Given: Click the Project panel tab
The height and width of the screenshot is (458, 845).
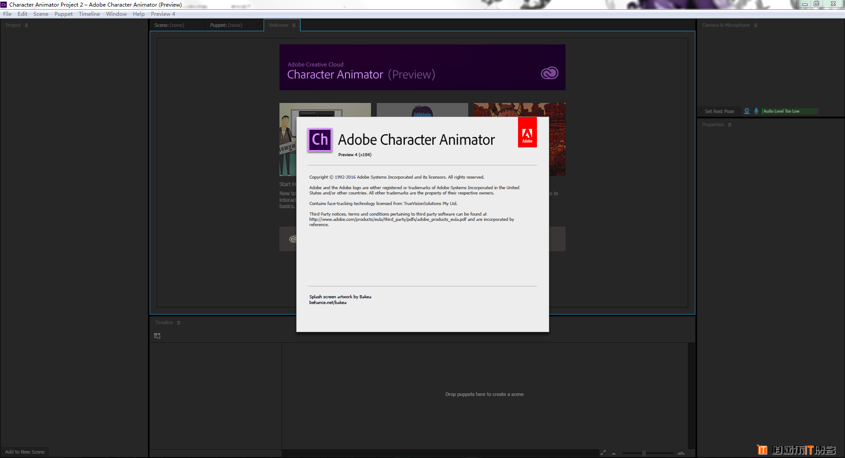Looking at the screenshot, I should click(x=13, y=26).
